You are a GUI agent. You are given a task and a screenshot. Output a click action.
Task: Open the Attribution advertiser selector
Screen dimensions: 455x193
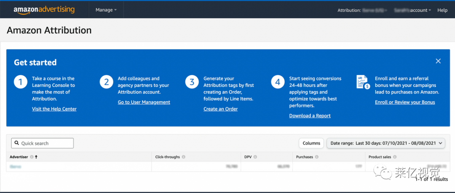coord(362,10)
